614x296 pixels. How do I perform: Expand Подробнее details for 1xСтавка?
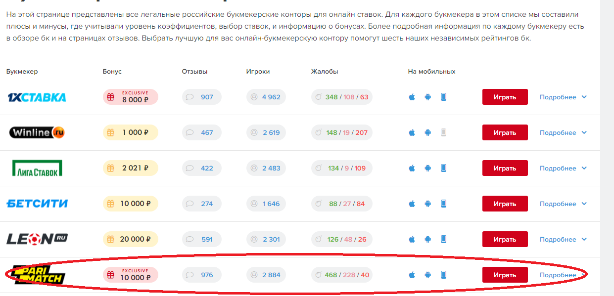pos(563,97)
